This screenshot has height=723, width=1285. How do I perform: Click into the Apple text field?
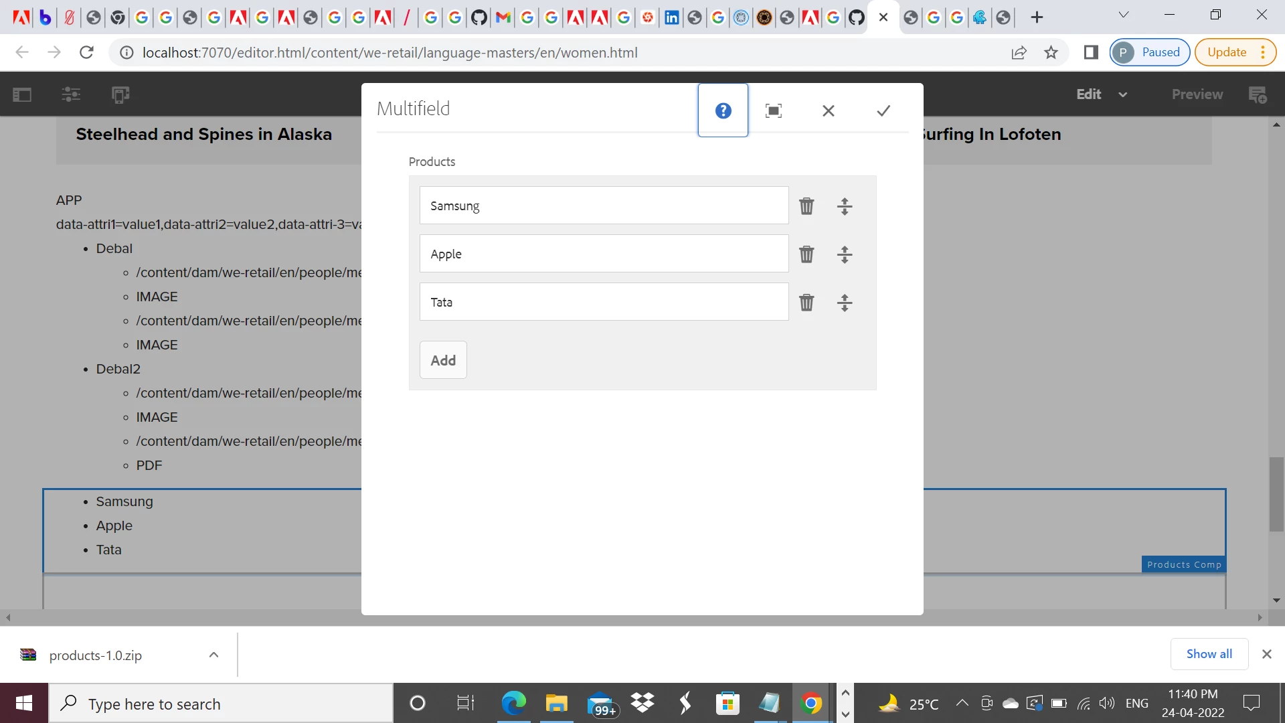(x=603, y=254)
